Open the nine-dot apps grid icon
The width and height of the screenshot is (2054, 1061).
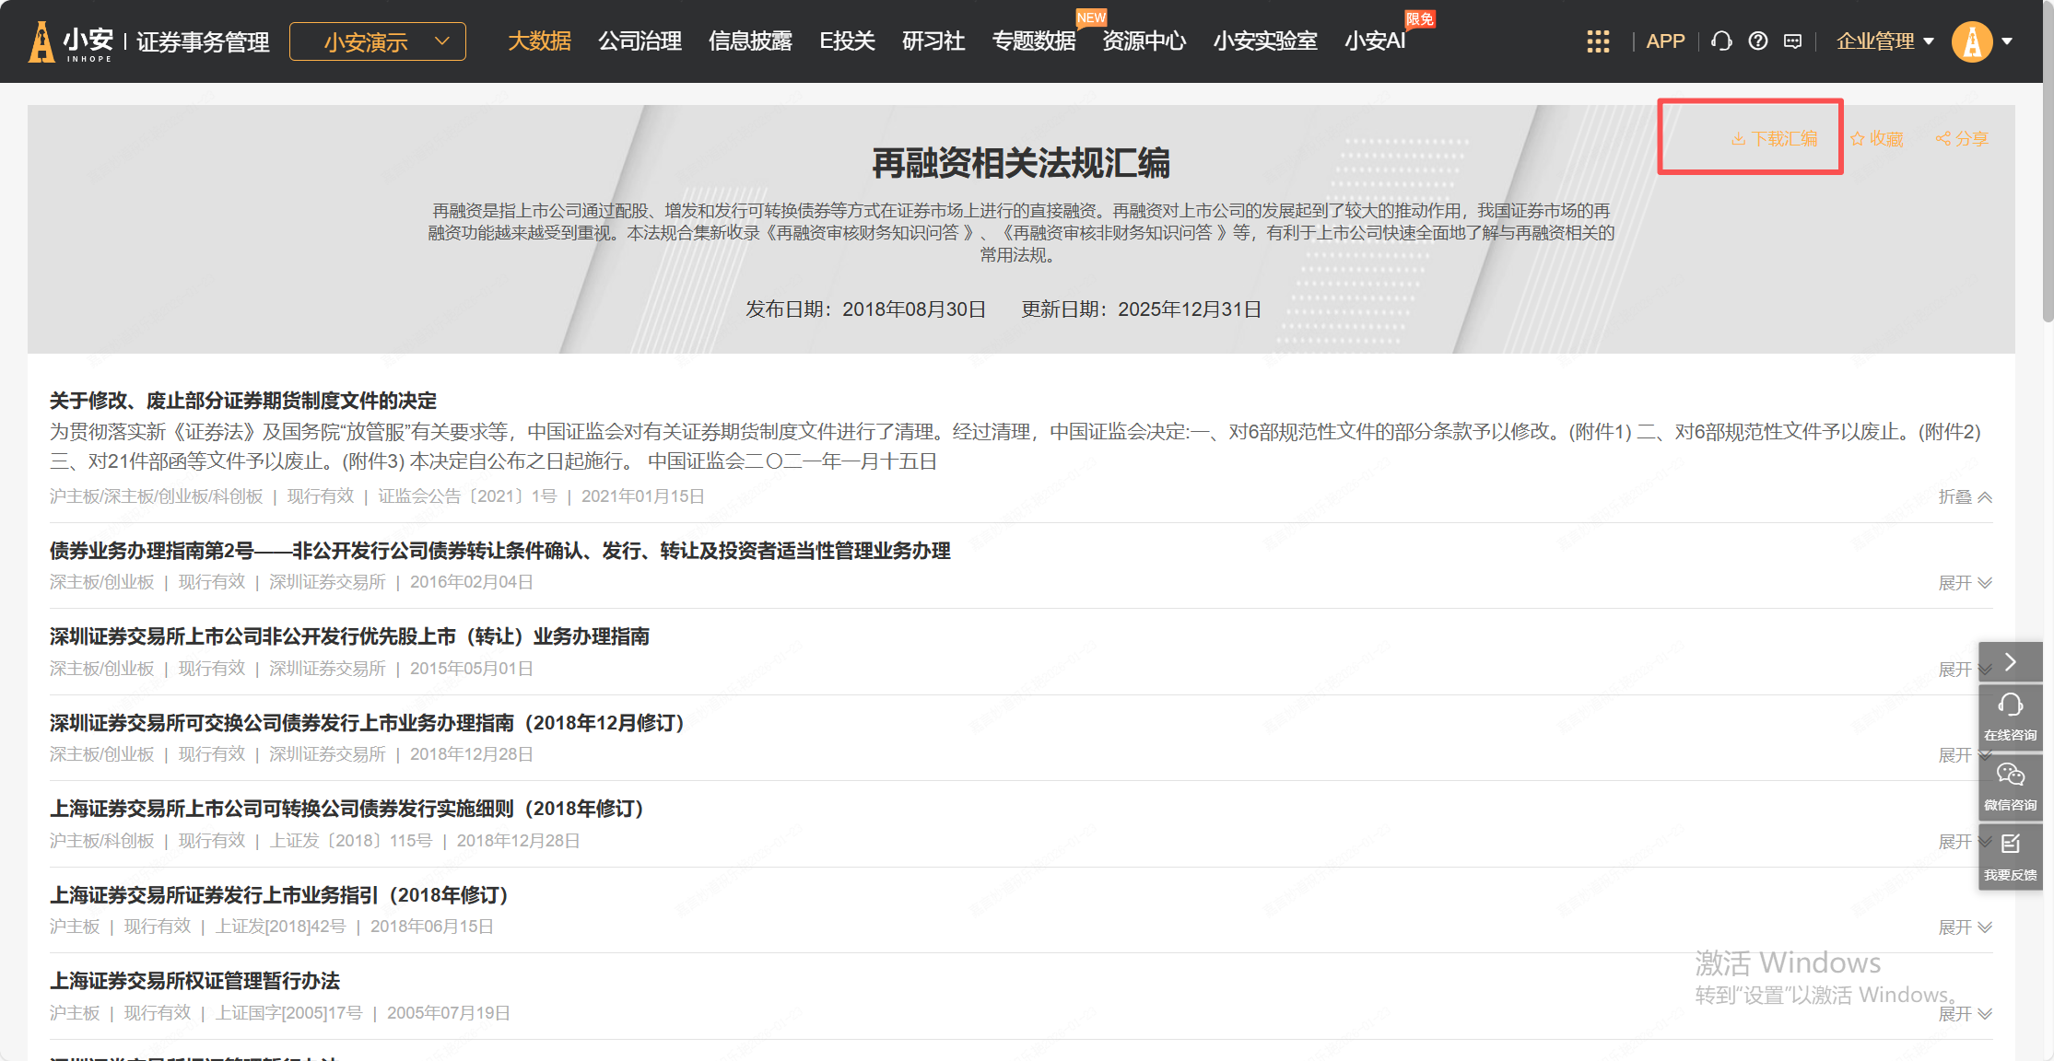(1598, 41)
